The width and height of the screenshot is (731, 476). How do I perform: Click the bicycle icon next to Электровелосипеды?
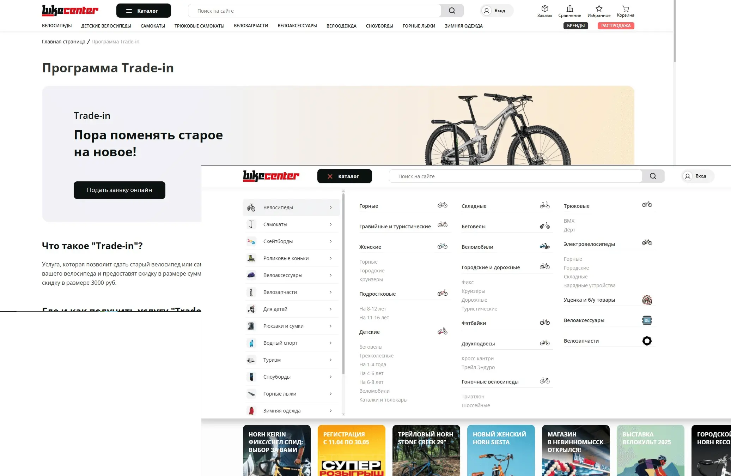coord(647,242)
